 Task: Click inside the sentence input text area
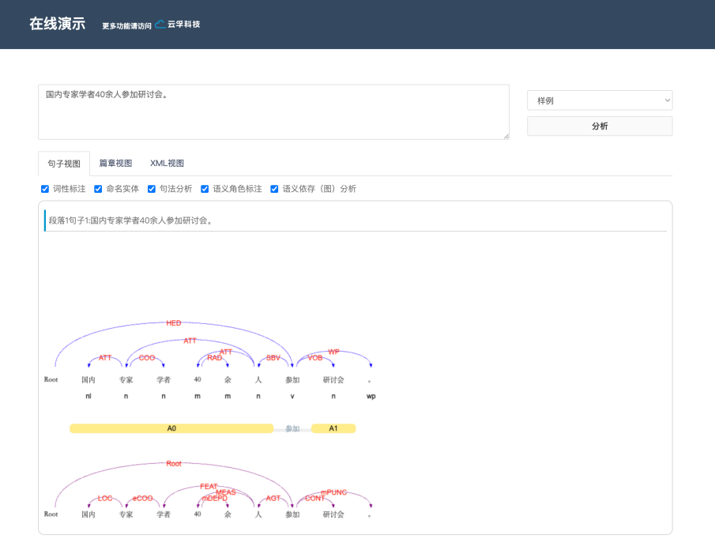coord(273,112)
